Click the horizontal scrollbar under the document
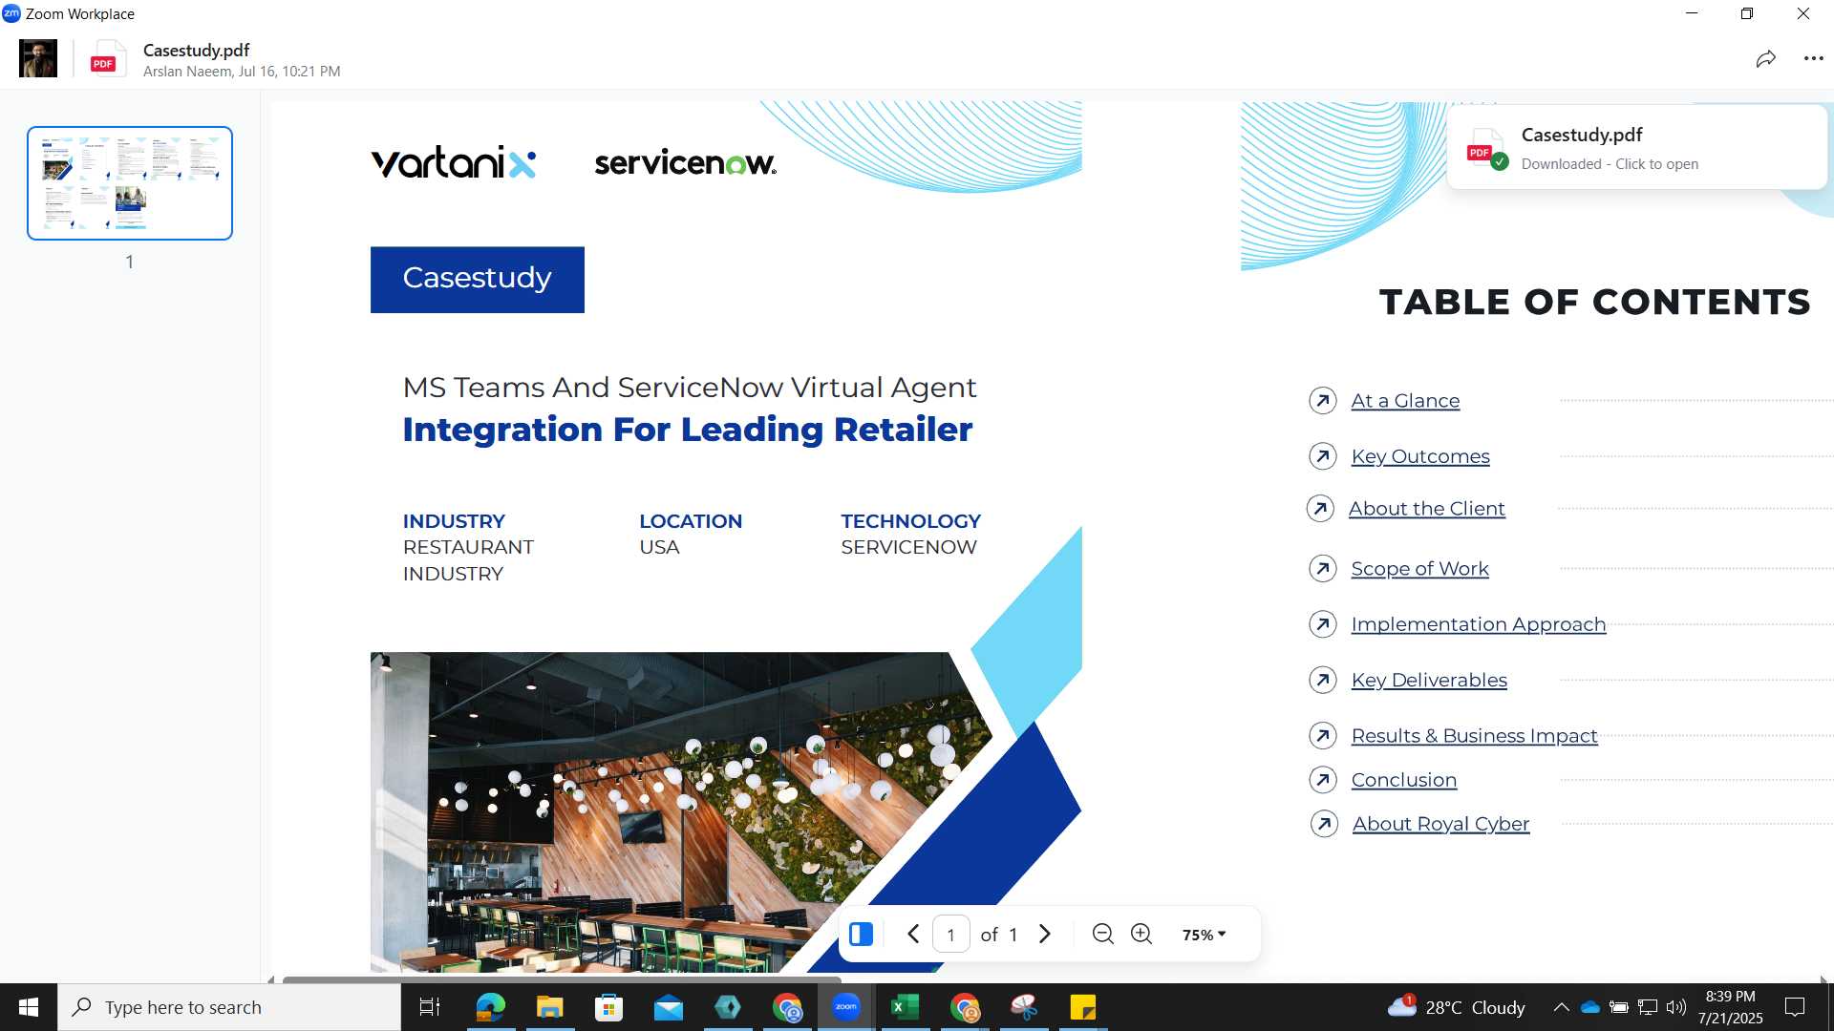This screenshot has width=1834, height=1031. click(562, 978)
